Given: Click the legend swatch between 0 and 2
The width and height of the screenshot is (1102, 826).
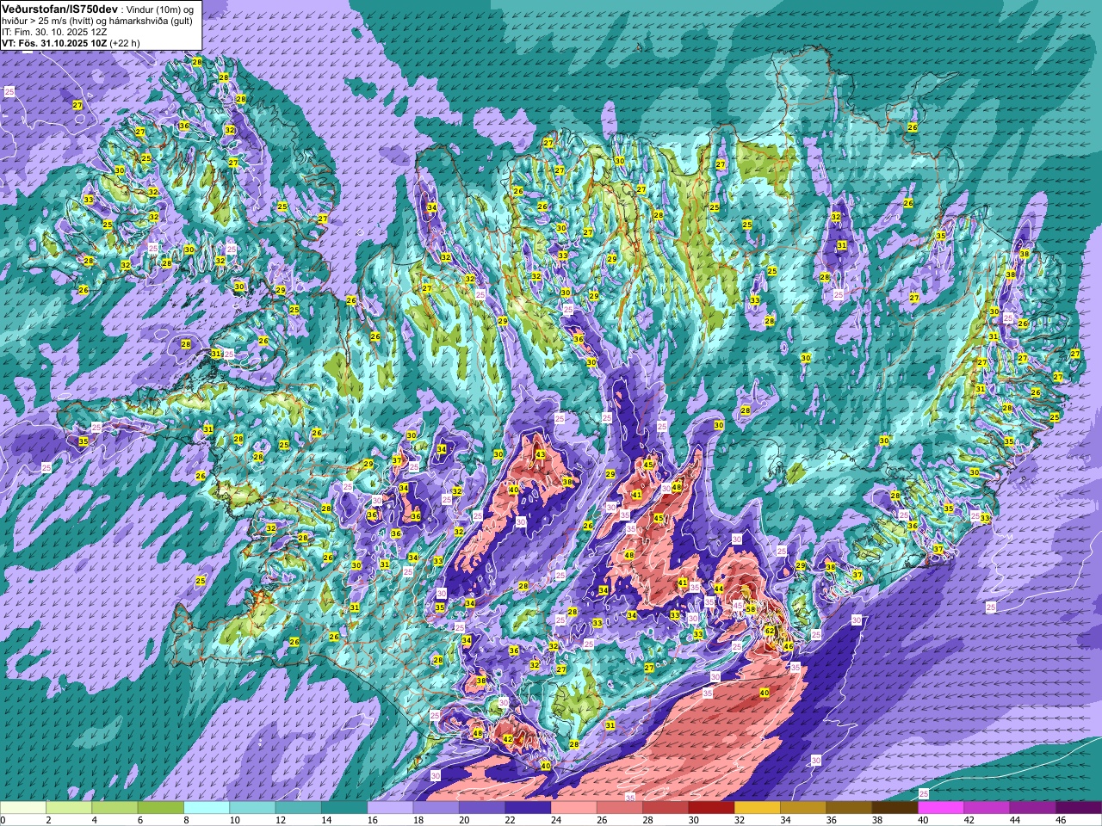Looking at the screenshot, I should click(x=23, y=808).
